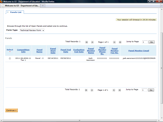Click the bottom last page navigation icon

point(119,90)
